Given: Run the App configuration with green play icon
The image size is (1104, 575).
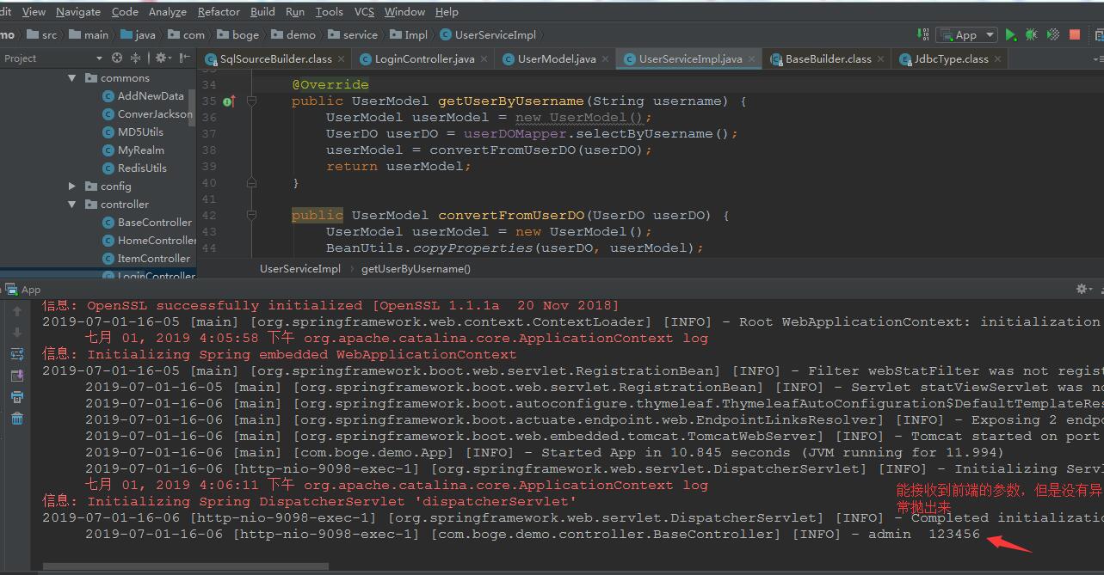Looking at the screenshot, I should [1011, 35].
